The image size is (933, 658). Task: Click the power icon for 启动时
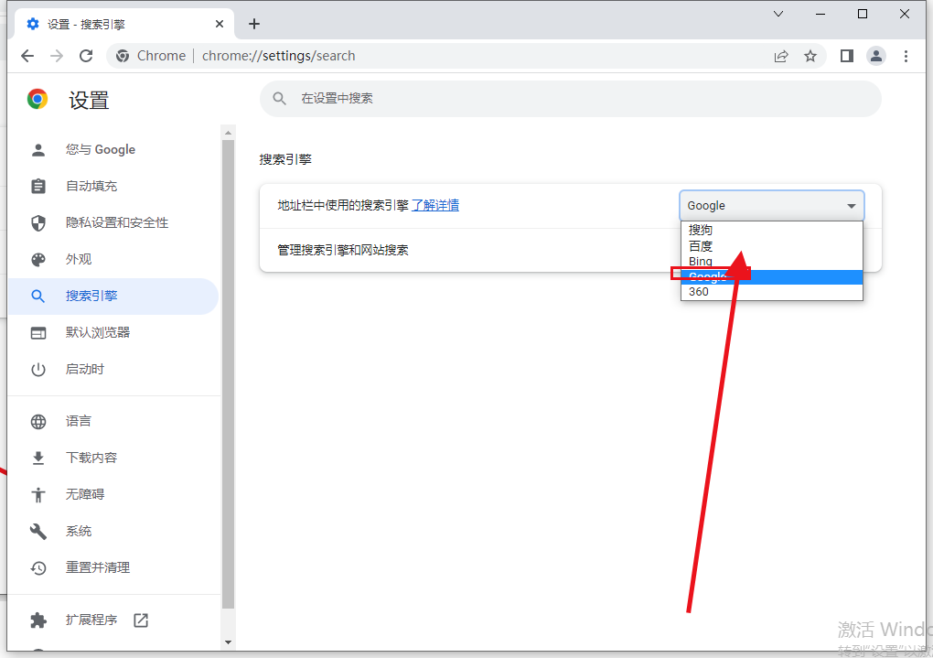pyautogui.click(x=38, y=370)
